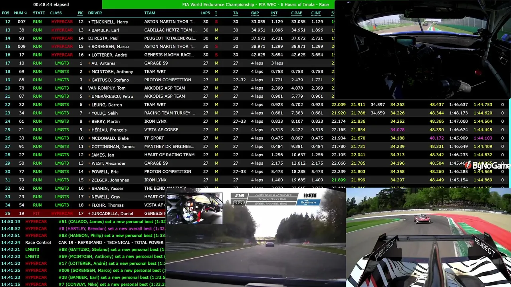
Task: Click the underlined TA column header
Action: point(236,13)
